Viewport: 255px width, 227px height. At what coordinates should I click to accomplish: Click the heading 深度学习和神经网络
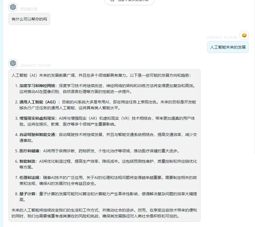pyautogui.click(x=37, y=86)
